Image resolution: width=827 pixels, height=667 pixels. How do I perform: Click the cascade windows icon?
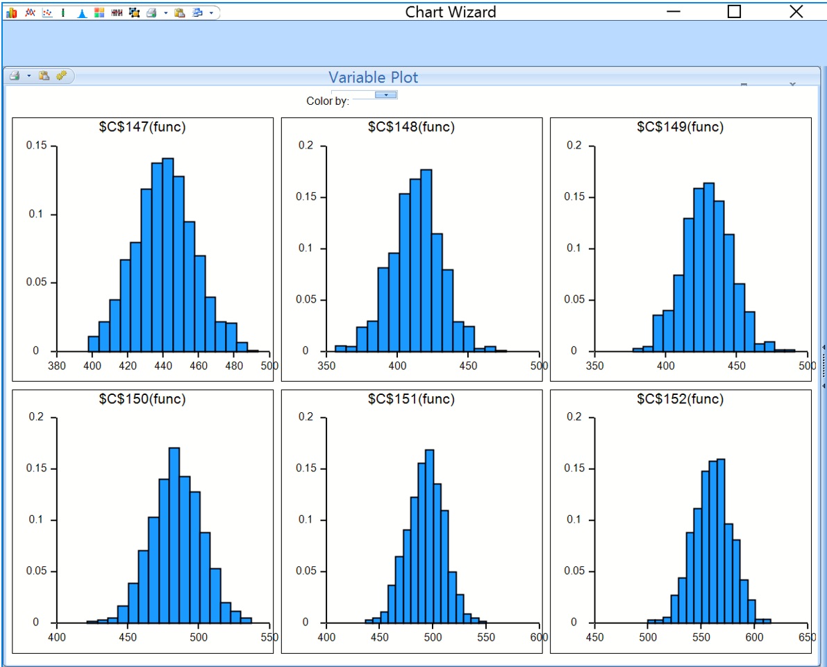click(x=198, y=12)
